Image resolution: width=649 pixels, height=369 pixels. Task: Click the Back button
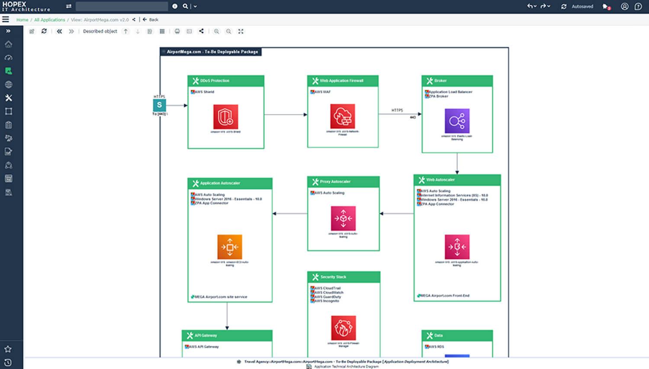pyautogui.click(x=151, y=20)
